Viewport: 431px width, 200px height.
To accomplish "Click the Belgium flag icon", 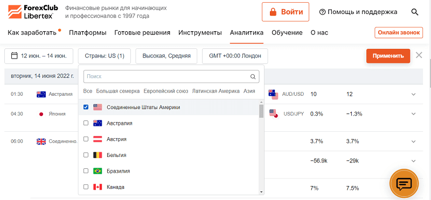I will click(x=98, y=155).
